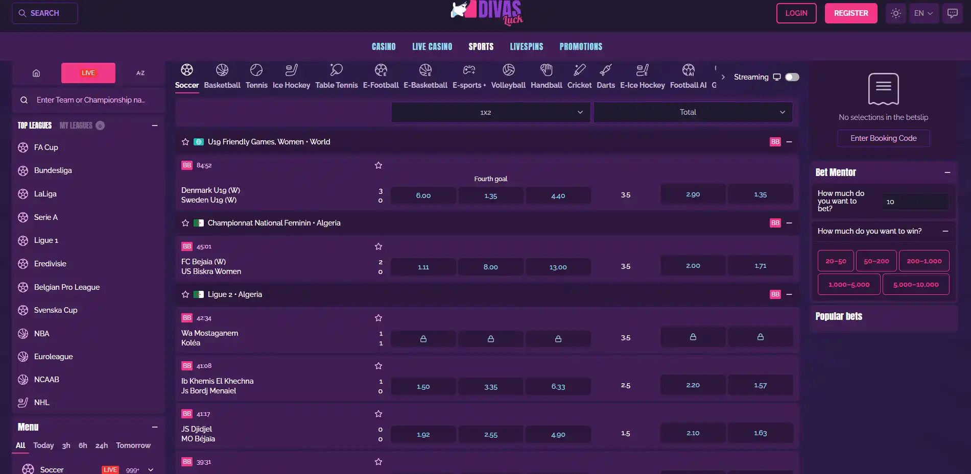The image size is (971, 474).
Task: Select the Basketball sport icon
Action: pyautogui.click(x=222, y=77)
